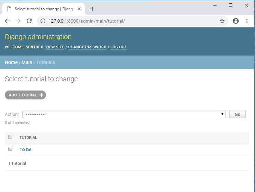
Task: Open a new tab with plus icon
Action: pyautogui.click(x=92, y=9)
